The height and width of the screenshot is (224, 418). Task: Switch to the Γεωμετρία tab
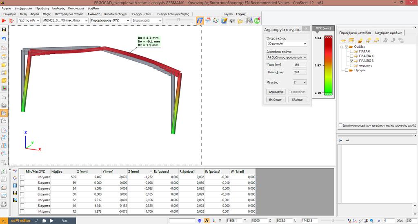10,14
